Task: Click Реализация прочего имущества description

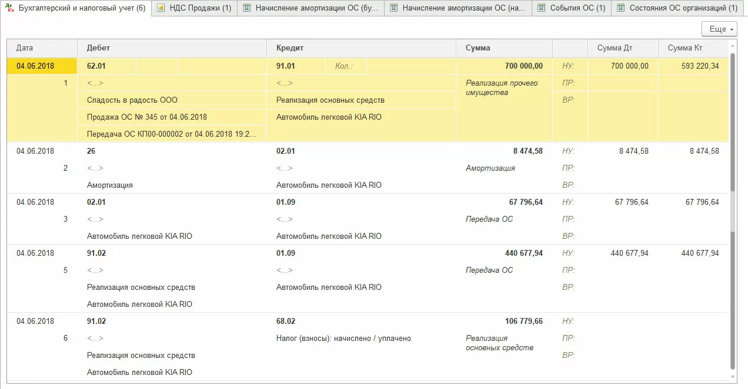Action: pos(502,88)
